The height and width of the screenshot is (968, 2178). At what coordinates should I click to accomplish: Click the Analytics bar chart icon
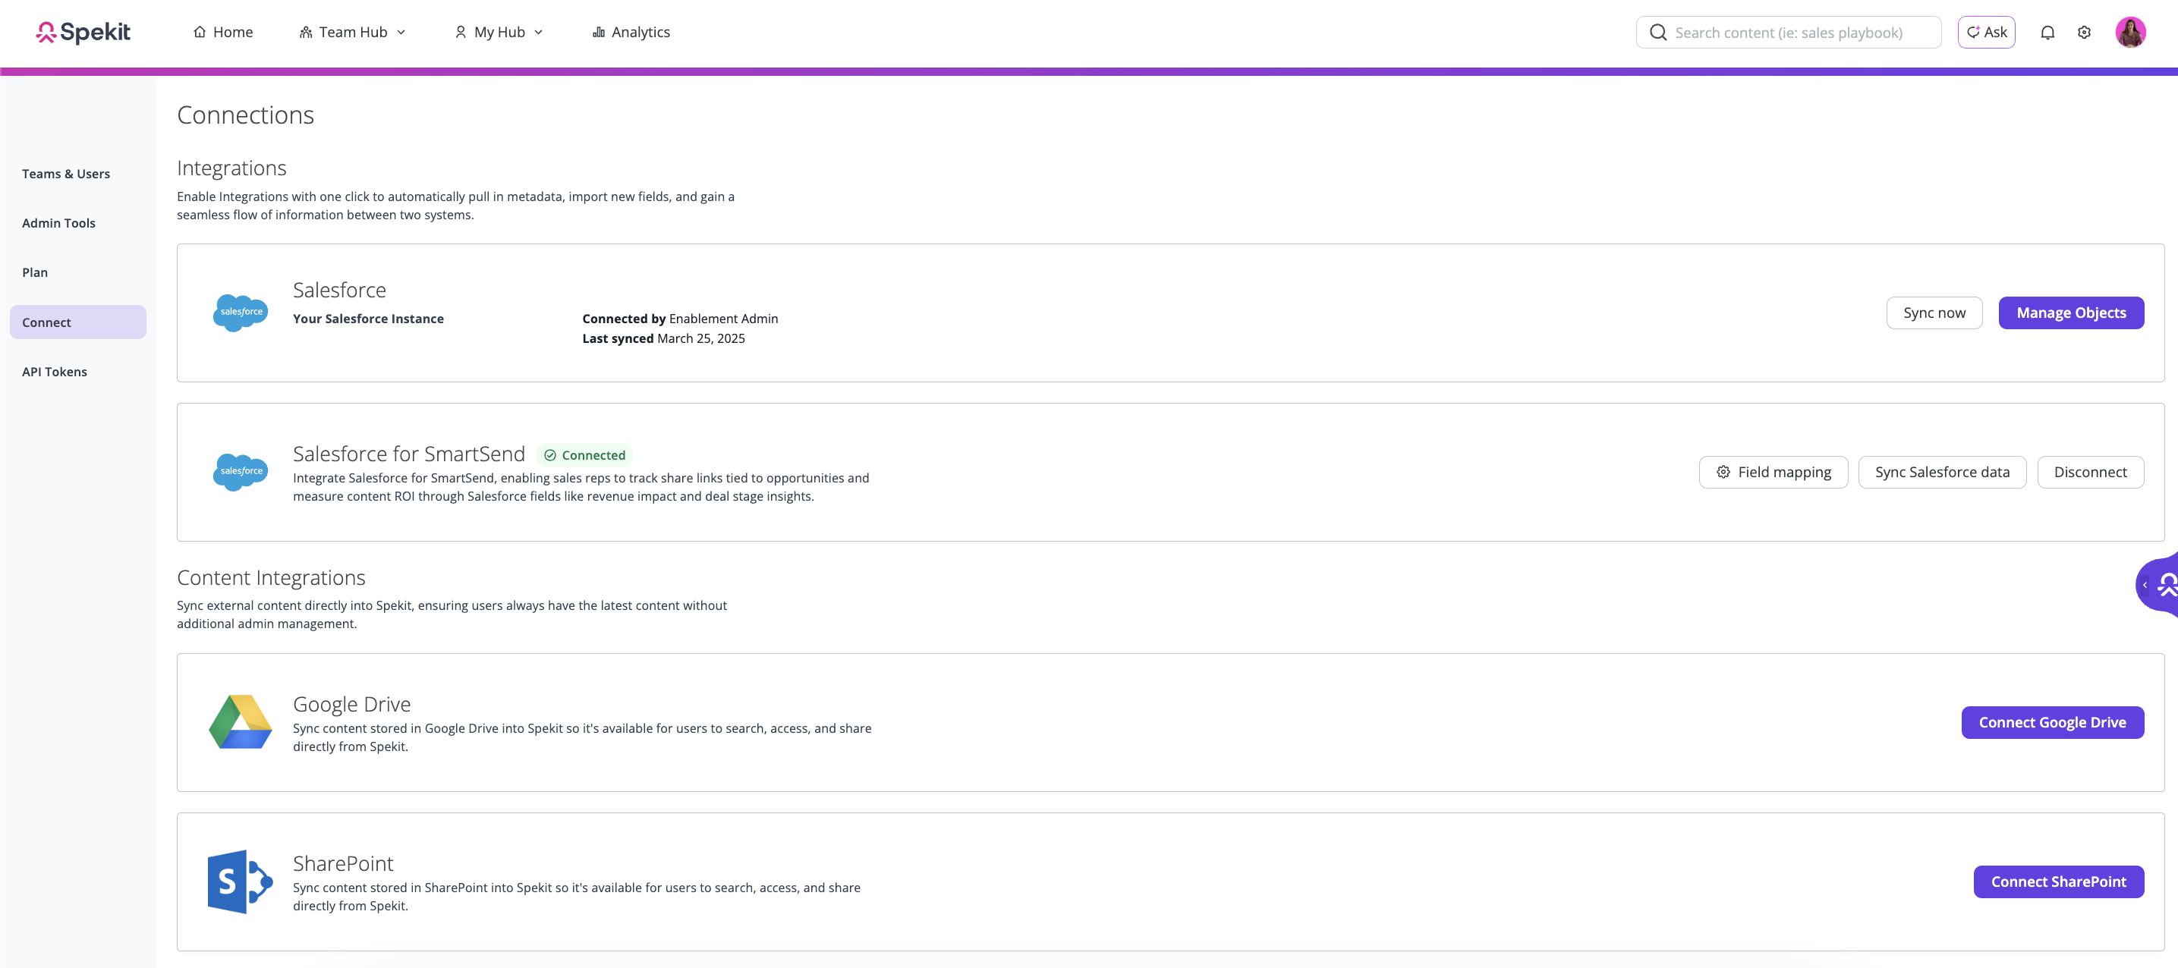(x=599, y=32)
